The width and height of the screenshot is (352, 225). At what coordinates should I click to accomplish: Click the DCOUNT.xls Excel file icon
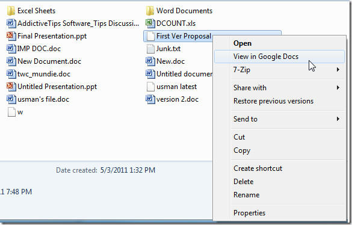[x=150, y=23]
